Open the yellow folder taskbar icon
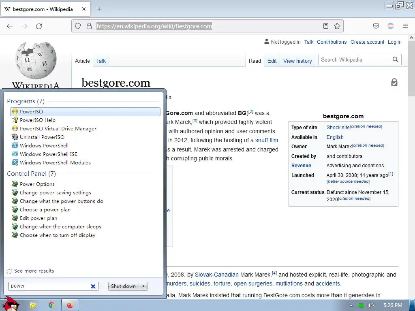 point(32,305)
